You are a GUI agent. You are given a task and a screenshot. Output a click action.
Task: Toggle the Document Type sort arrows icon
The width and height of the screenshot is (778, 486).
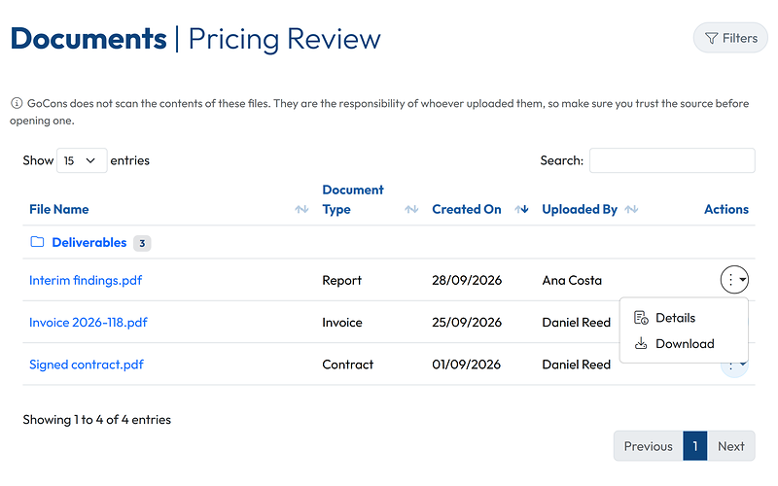click(411, 209)
